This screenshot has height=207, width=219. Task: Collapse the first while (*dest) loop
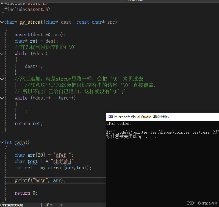pyautogui.click(x=2, y=54)
